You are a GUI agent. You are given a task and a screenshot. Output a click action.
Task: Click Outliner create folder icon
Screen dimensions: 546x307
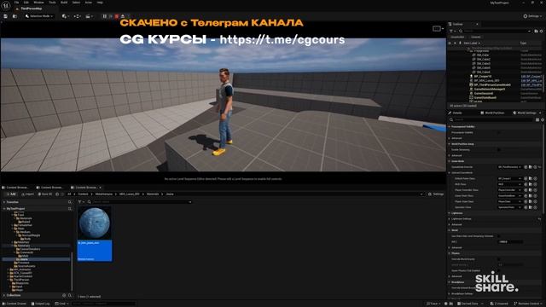coord(536,31)
